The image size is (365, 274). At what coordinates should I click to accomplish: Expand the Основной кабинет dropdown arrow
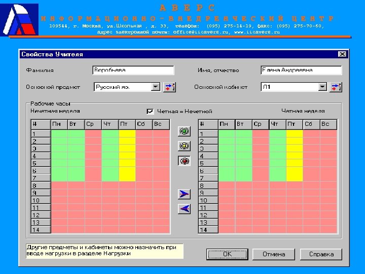(x=322, y=87)
